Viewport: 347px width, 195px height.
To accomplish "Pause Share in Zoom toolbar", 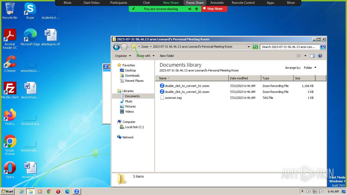I will [195, 3].
